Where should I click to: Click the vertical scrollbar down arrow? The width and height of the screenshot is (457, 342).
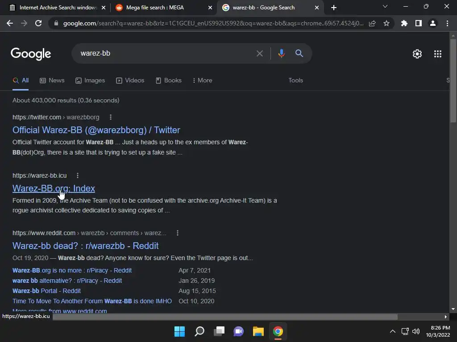(453, 309)
